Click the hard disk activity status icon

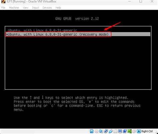tap(92, 131)
